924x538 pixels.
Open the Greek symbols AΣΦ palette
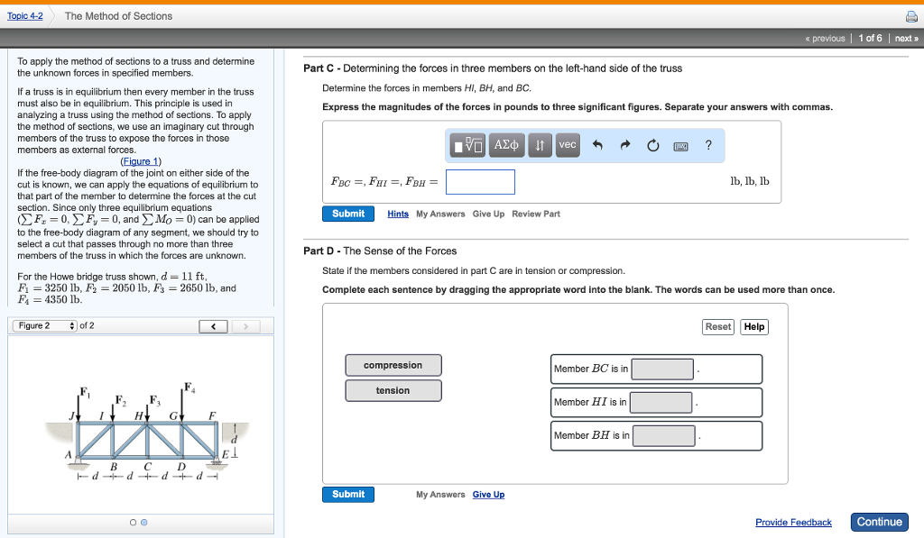(505, 145)
